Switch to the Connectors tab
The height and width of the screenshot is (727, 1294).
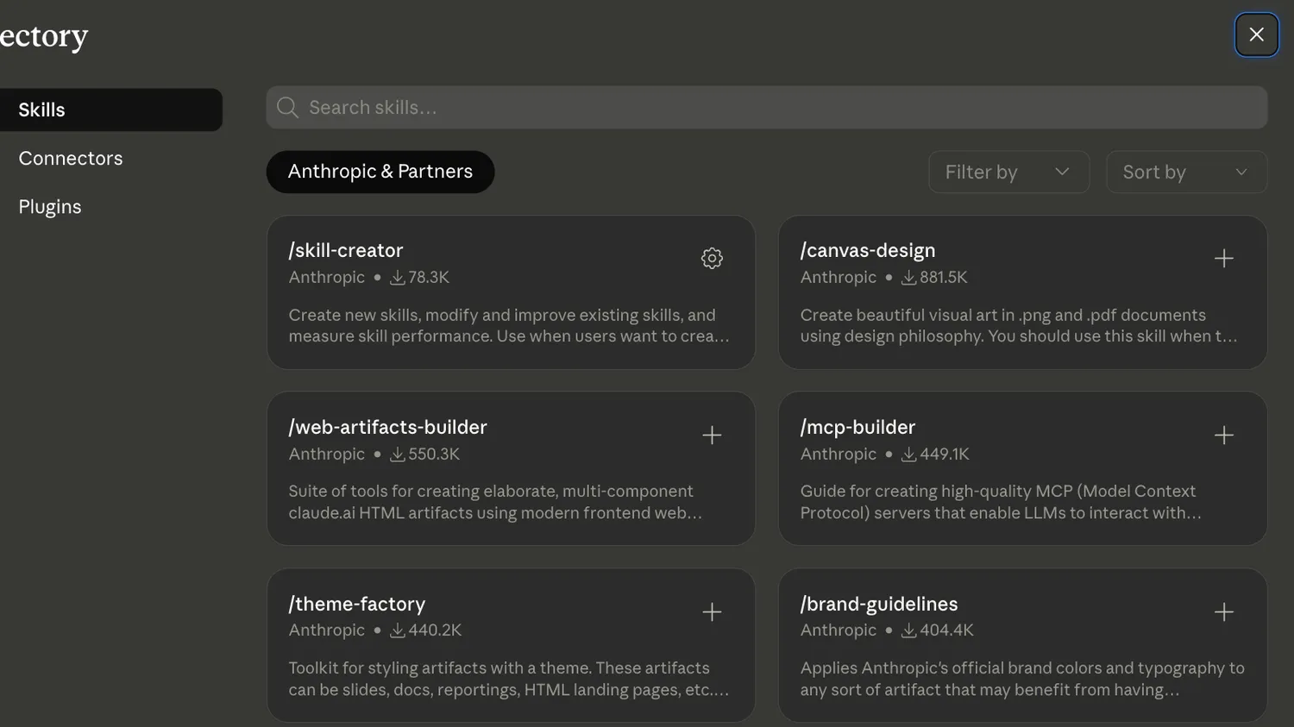point(71,158)
